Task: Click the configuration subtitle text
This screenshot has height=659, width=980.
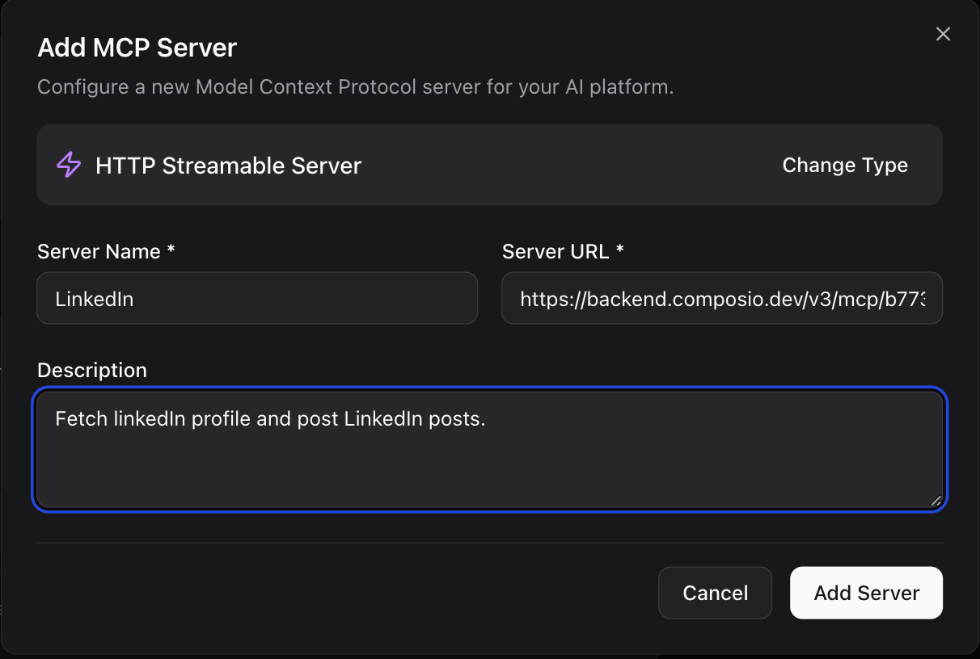Action: 354,86
